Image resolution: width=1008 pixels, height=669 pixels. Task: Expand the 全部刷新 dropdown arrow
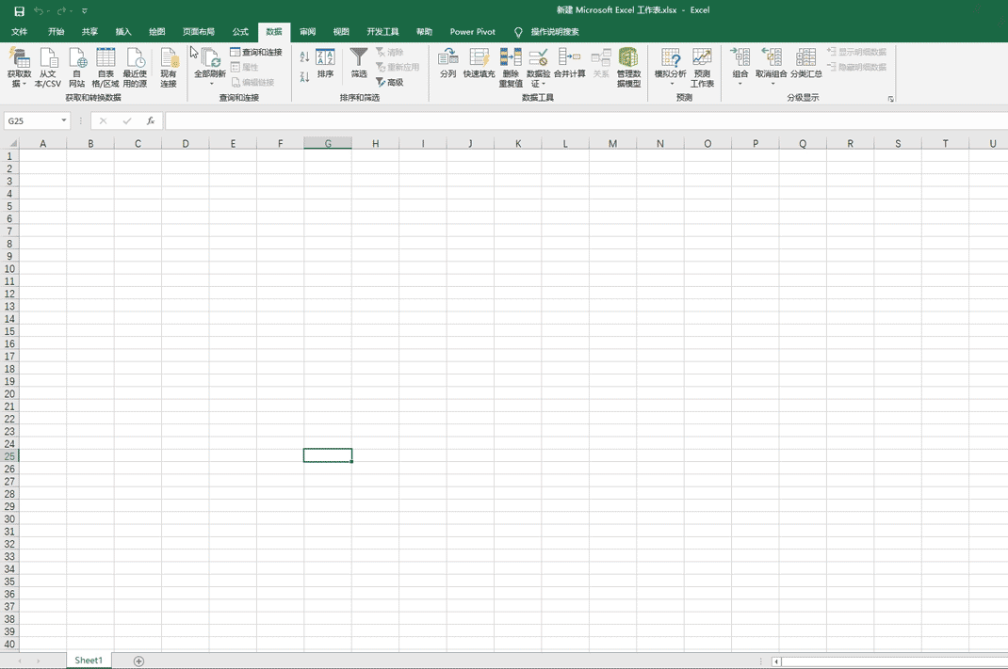pyautogui.click(x=211, y=84)
